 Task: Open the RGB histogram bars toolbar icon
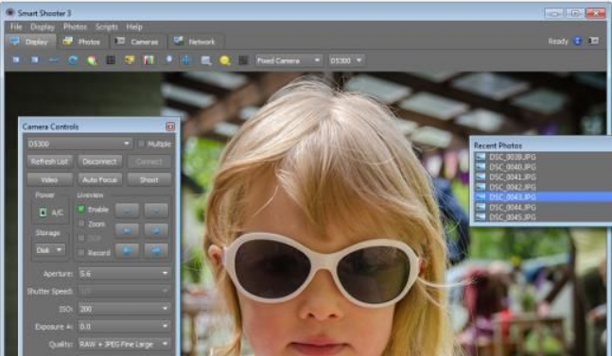point(149,60)
